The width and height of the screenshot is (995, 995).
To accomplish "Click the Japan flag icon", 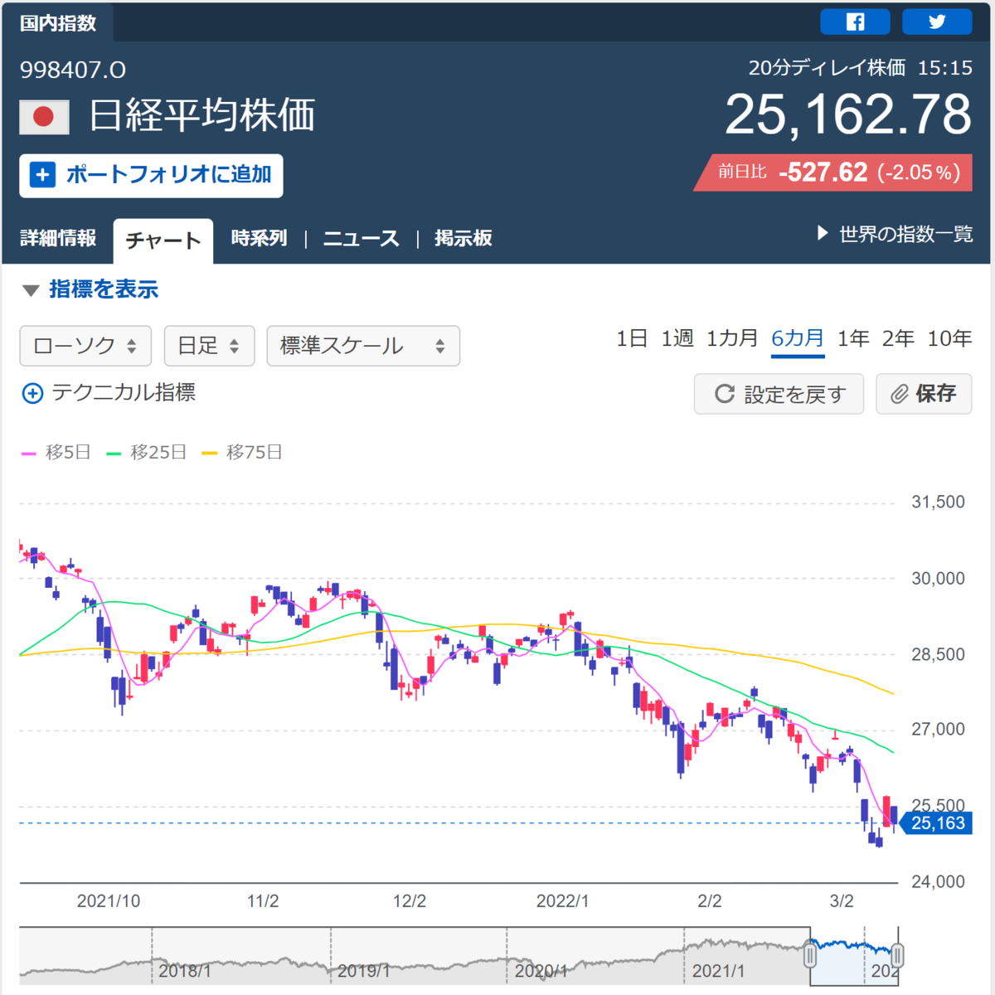I will [x=44, y=116].
